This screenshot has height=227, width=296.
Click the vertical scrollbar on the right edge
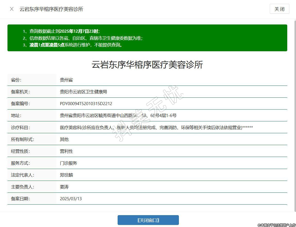coord(295,113)
